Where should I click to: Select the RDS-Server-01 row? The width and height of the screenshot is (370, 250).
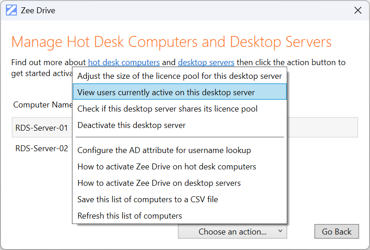(41, 128)
